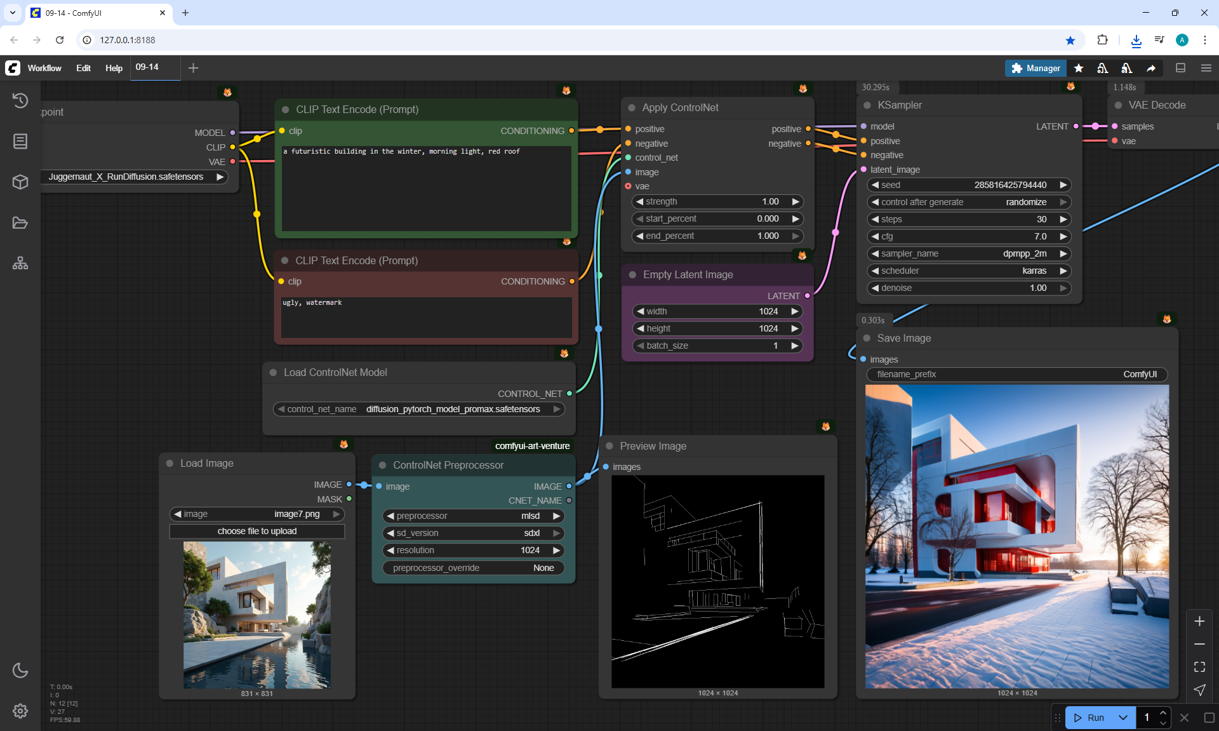Open settings gear in sidebar

pyautogui.click(x=20, y=711)
